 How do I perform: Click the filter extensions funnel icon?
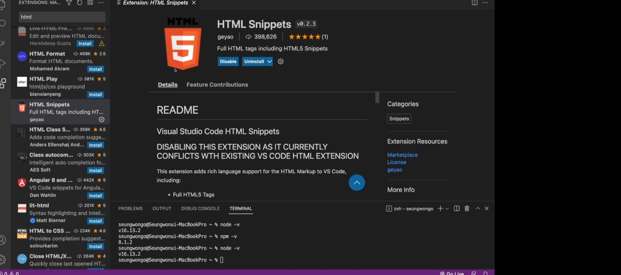click(x=69, y=3)
